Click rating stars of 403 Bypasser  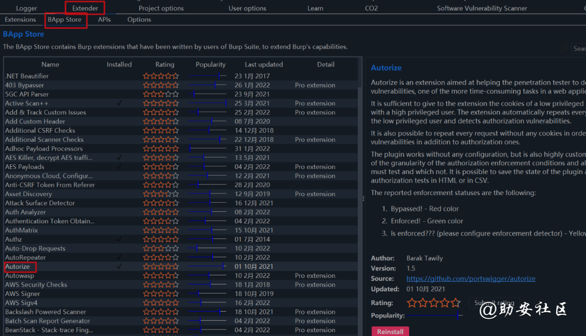161,85
